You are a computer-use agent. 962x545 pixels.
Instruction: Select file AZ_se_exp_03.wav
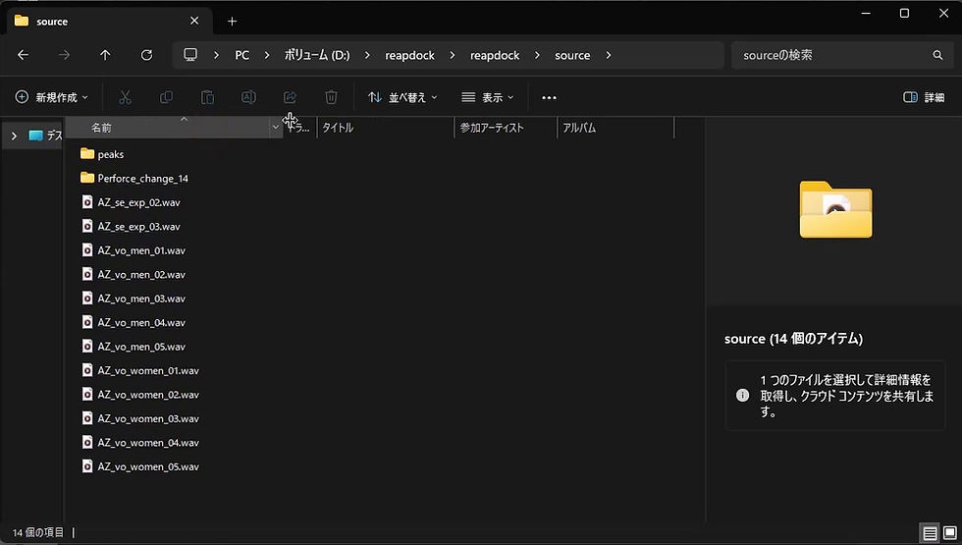[x=138, y=227]
